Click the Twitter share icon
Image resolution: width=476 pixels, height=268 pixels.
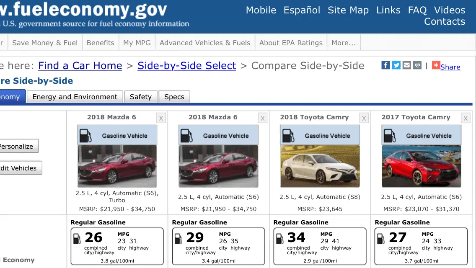point(396,65)
